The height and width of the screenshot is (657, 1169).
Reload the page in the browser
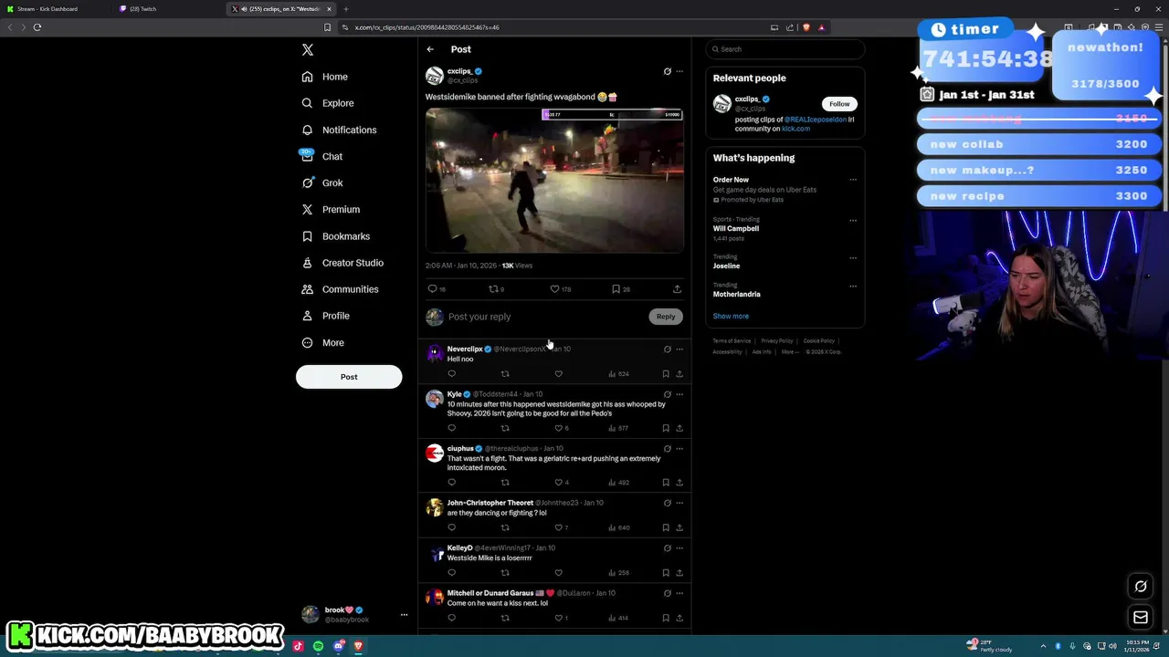click(x=37, y=27)
